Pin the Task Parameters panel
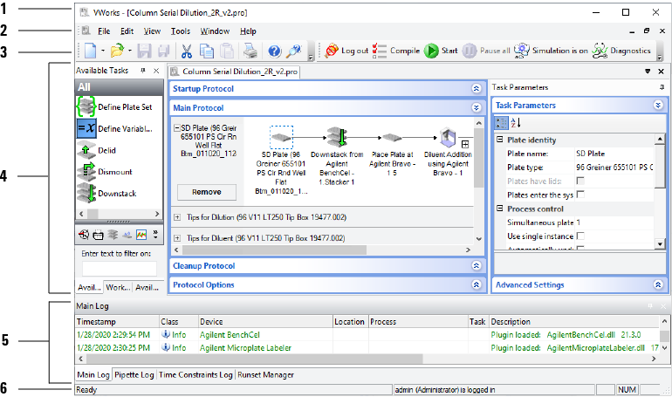Screen dimensions: 672x397 tap(662, 87)
